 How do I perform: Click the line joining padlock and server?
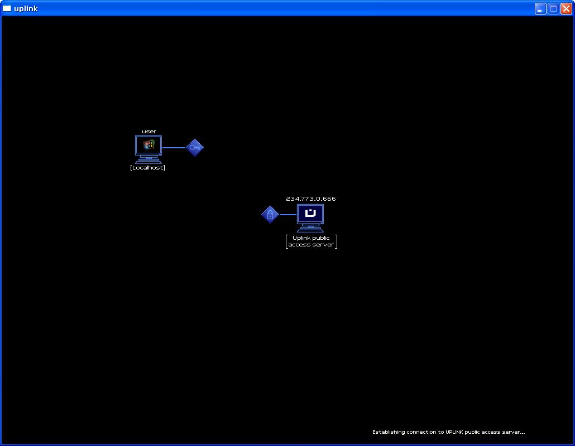pos(287,215)
